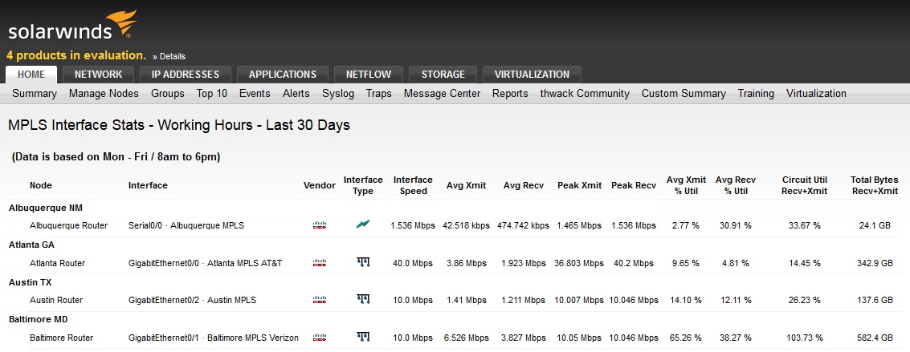Click the 65.26 % Avg Xmit value
This screenshot has width=910, height=352.
coord(686,338)
